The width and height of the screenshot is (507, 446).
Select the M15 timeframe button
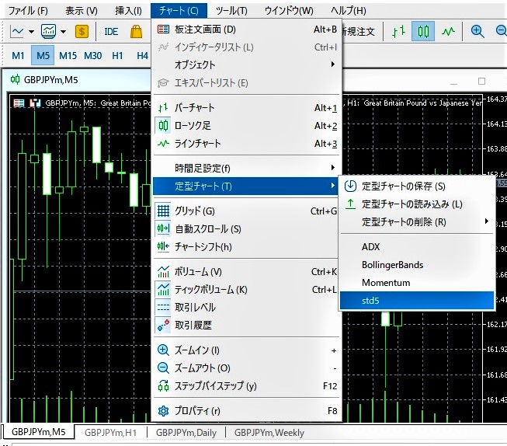tap(68, 55)
